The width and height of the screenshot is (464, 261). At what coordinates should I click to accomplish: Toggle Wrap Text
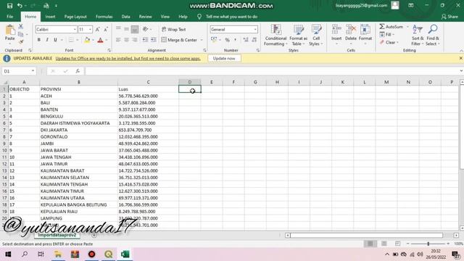tap(174, 29)
